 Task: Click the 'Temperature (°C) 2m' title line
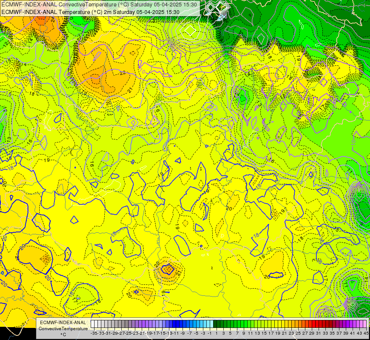[91, 12]
